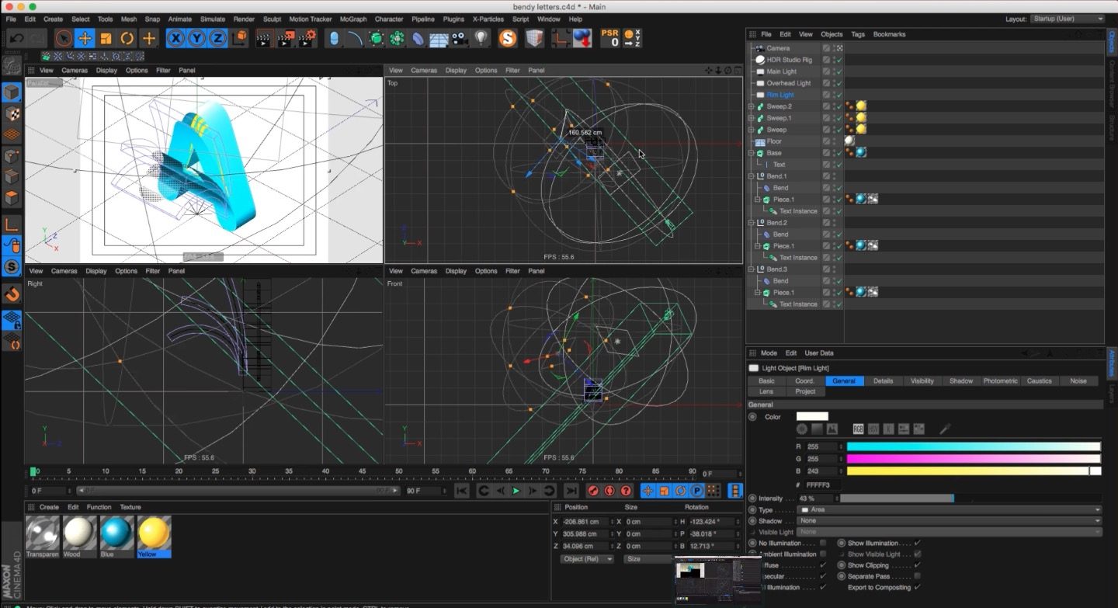The image size is (1118, 608).
Task: Open Object Manager Tags menu
Action: (x=857, y=34)
